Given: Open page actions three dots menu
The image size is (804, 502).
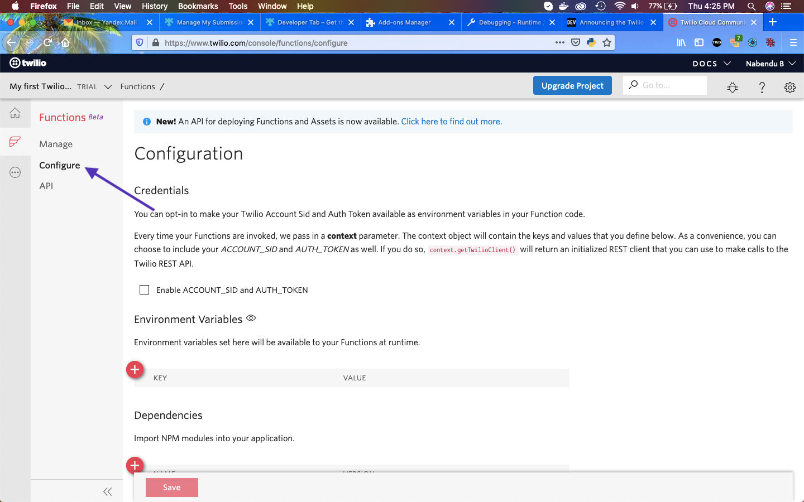Looking at the screenshot, I should coord(559,42).
